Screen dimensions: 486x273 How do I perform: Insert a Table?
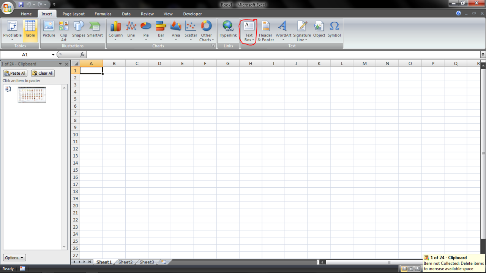[30, 31]
